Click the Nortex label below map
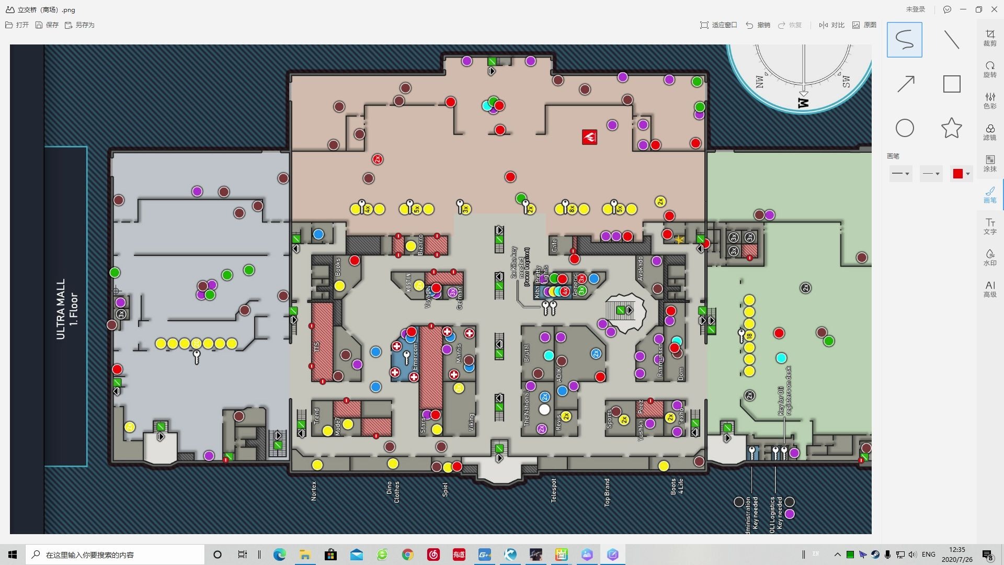1004x565 pixels. (x=314, y=491)
